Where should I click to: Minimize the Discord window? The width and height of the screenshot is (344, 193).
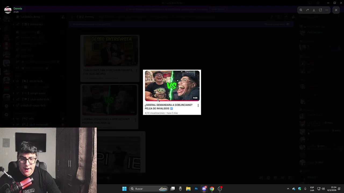coord(328,3)
